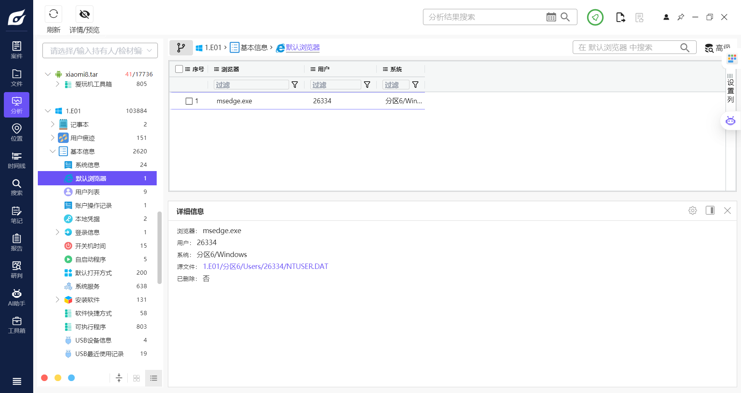This screenshot has height=393, width=741.
Task: Click the branch icon before breadcrumb
Action: (181, 47)
